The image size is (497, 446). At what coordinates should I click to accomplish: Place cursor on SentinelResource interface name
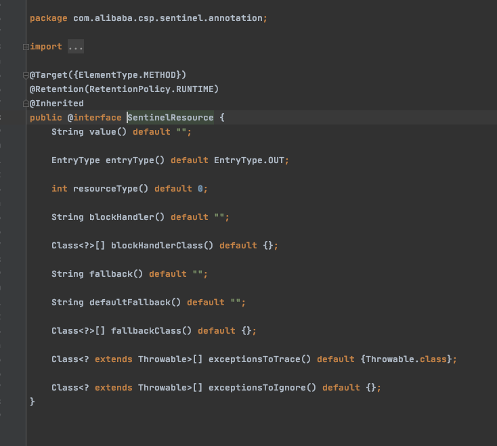(171, 118)
